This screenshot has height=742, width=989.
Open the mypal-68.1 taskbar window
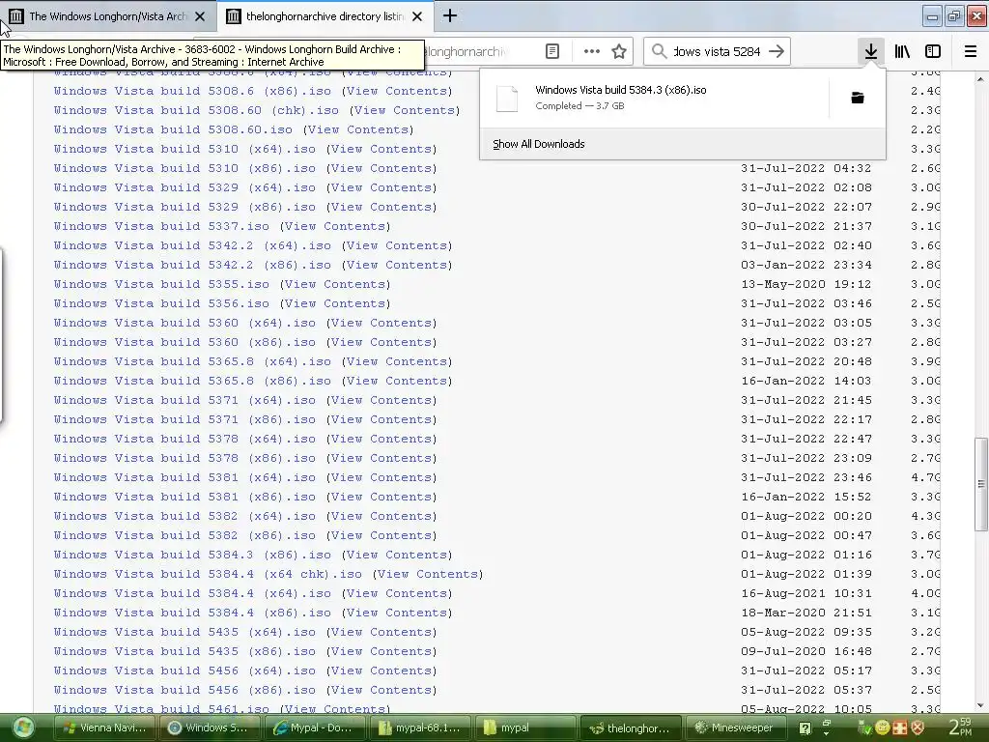coord(420,728)
